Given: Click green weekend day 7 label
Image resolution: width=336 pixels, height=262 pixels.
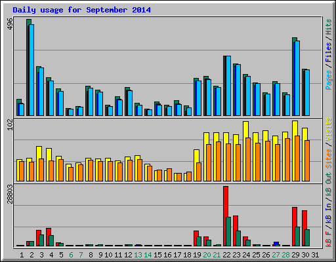Looking at the screenshot, I should tap(81, 255).
